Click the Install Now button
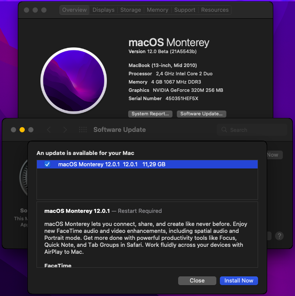The height and width of the screenshot is (296, 295). (x=239, y=280)
